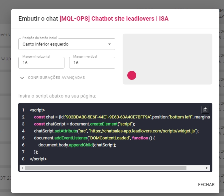Click the createElement line 3 of code

84,124
